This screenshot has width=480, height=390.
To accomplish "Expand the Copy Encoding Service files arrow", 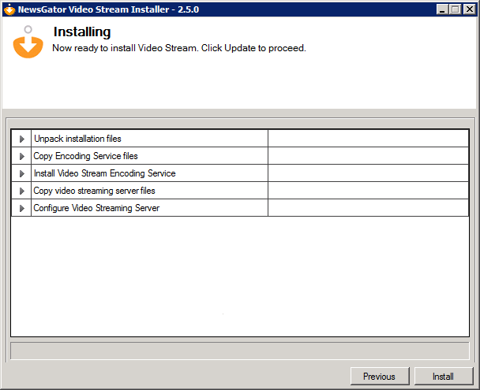I will 22,156.
